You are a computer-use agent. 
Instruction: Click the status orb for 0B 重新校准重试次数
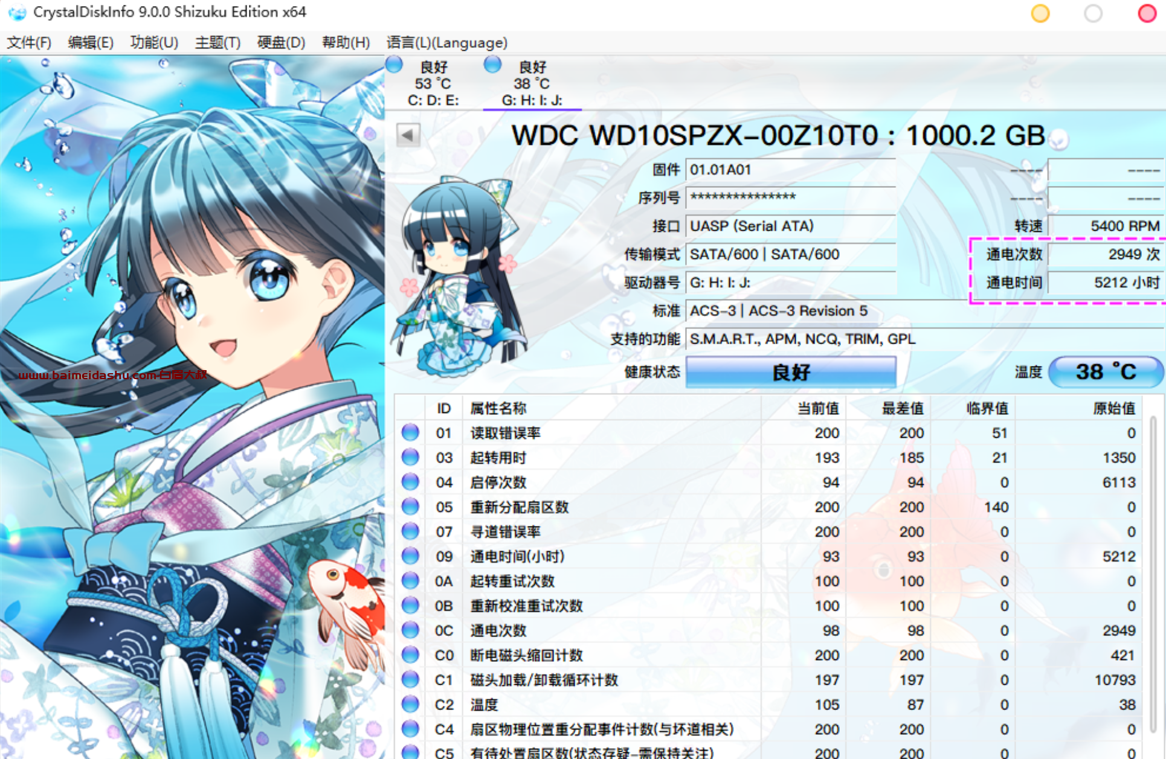pos(410,605)
